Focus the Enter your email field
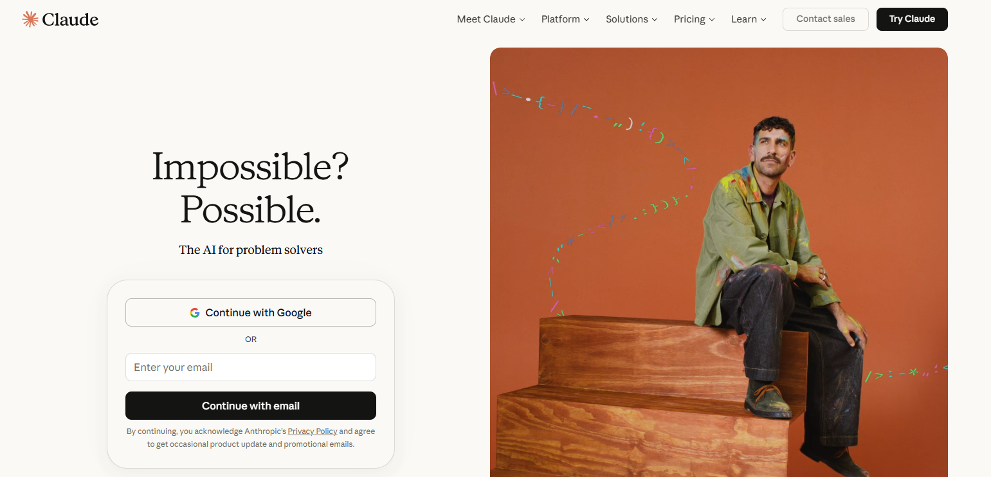This screenshot has height=477, width=991. 251,367
